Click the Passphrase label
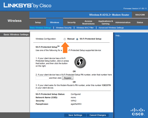 tap(42, 104)
